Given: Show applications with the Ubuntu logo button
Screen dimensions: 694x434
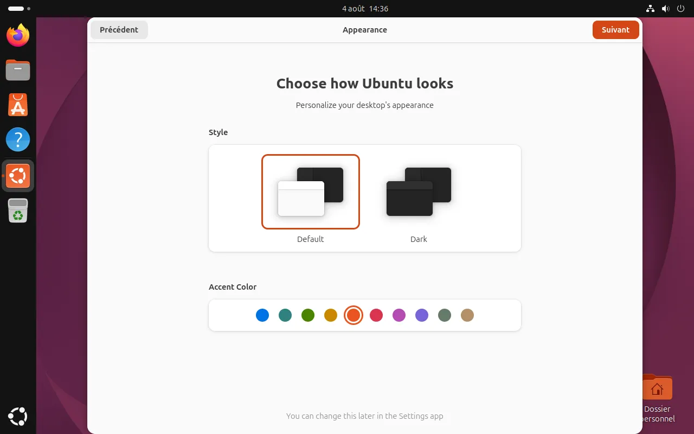Looking at the screenshot, I should (18, 416).
